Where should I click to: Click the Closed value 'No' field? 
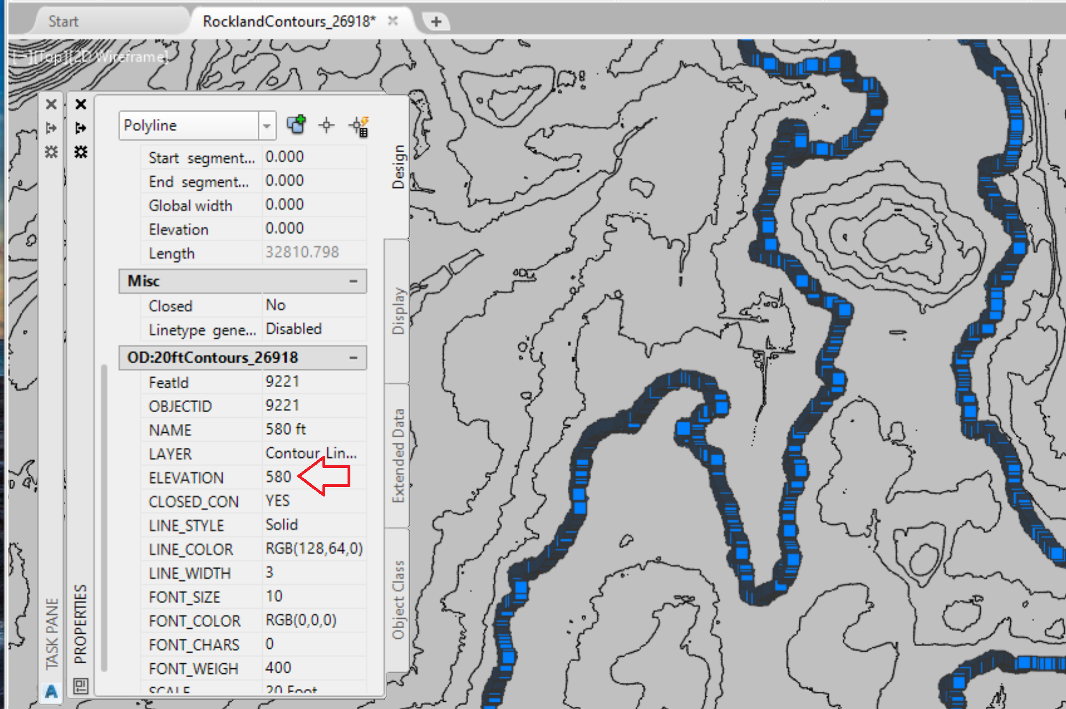[x=314, y=305]
